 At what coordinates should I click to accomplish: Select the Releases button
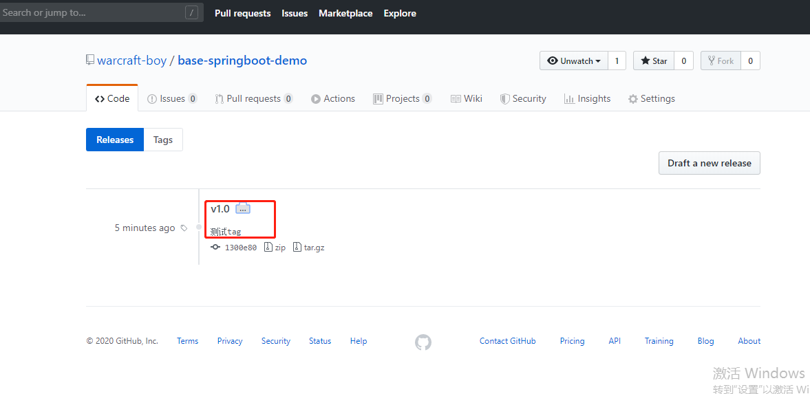115,140
